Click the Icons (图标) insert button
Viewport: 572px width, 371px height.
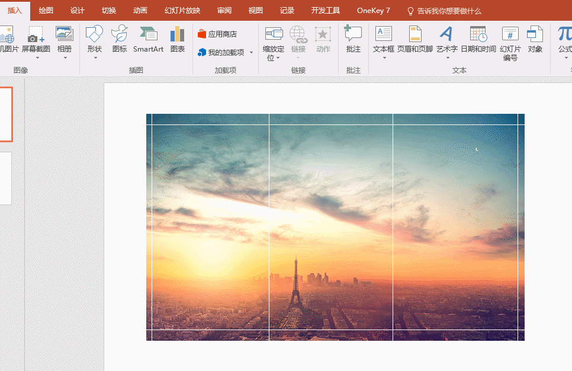(120, 34)
